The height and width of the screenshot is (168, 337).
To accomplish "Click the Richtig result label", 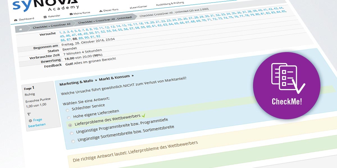I will (x=30, y=94).
